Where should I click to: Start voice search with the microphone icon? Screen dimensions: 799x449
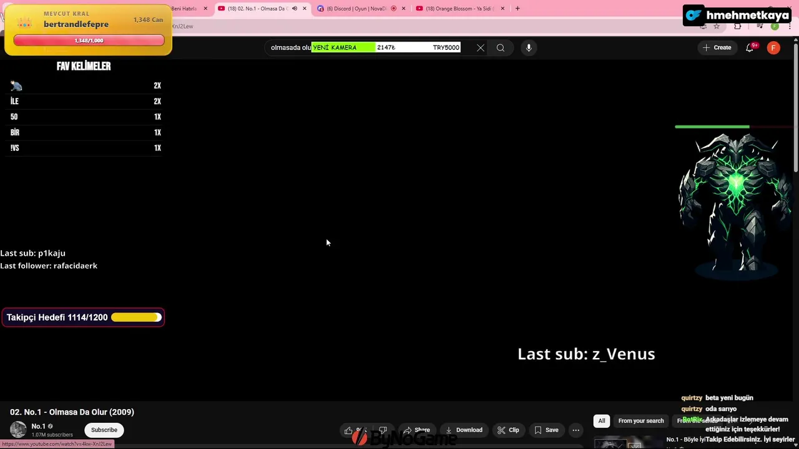click(x=529, y=47)
